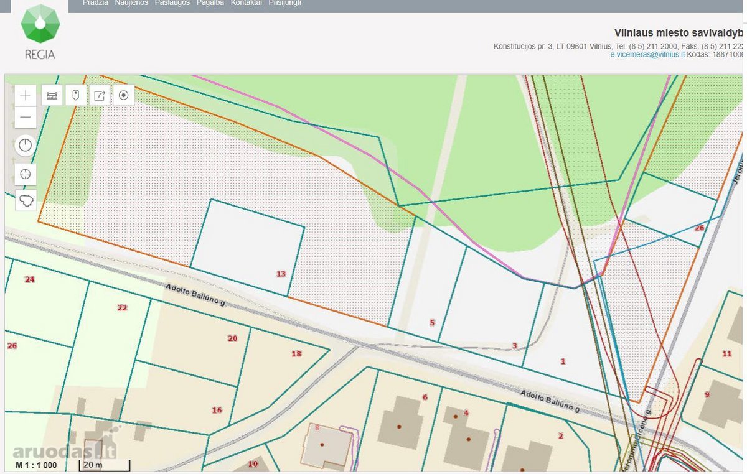Open Paslaugos in the navigation bar
Screen dimensions: 747x474
[171, 3]
